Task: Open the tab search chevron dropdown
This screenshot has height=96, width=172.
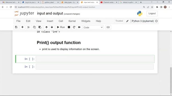Action: coord(152,2)
